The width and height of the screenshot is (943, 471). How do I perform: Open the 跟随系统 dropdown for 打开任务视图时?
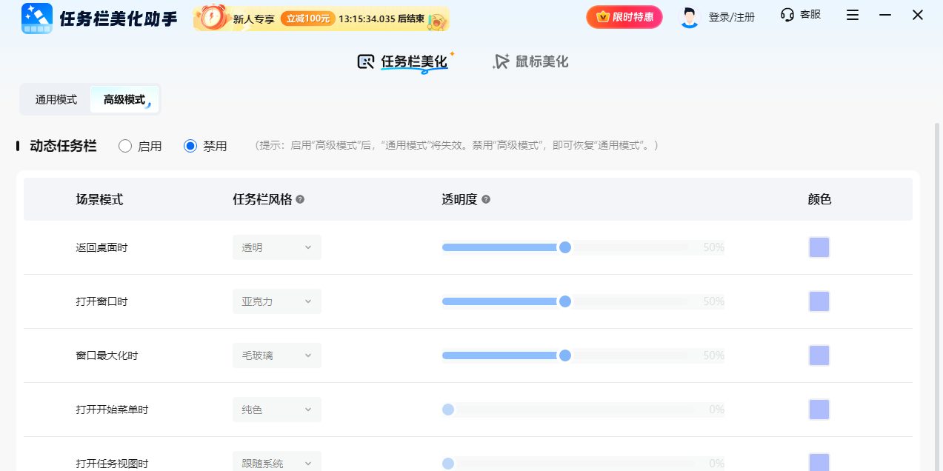click(276, 461)
